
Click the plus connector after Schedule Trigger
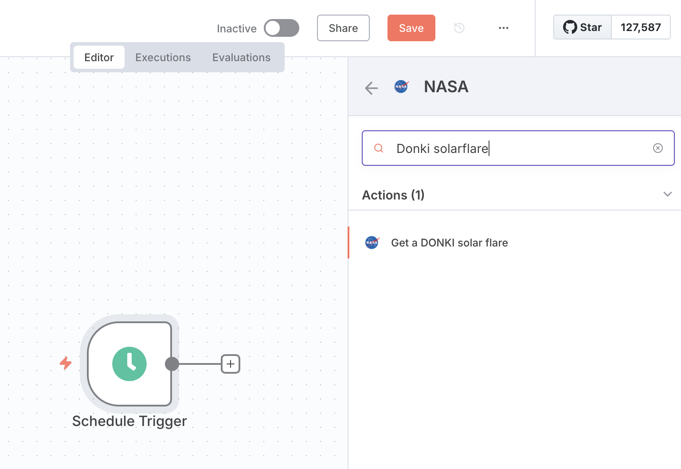coord(231,364)
